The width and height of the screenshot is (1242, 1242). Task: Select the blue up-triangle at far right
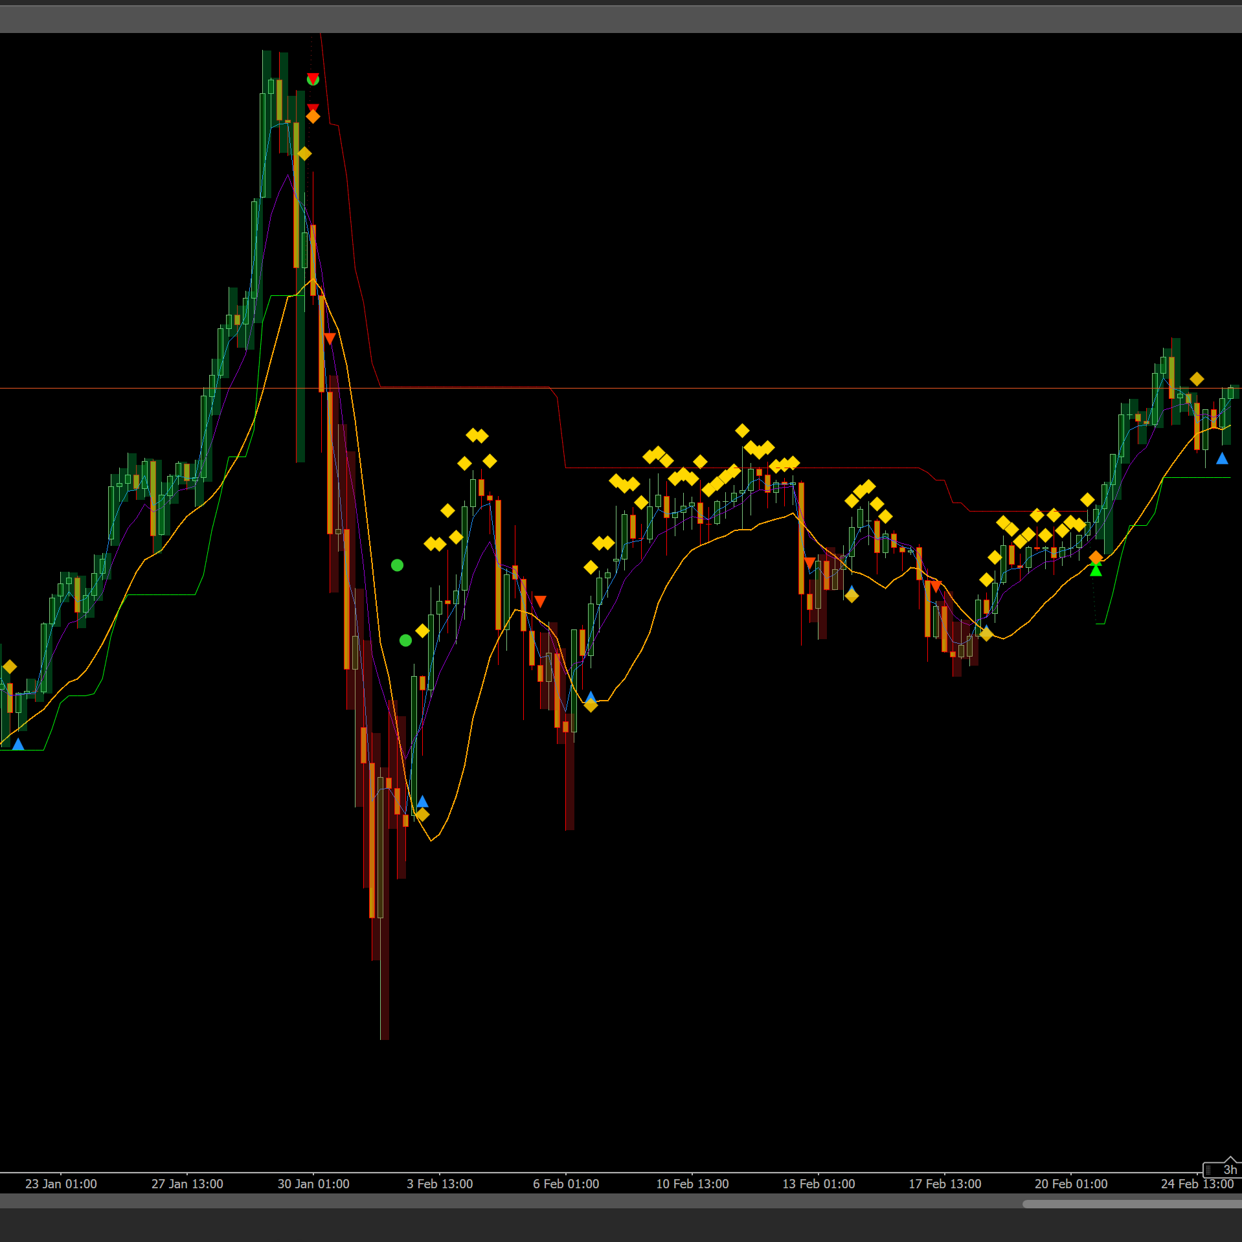(1222, 458)
